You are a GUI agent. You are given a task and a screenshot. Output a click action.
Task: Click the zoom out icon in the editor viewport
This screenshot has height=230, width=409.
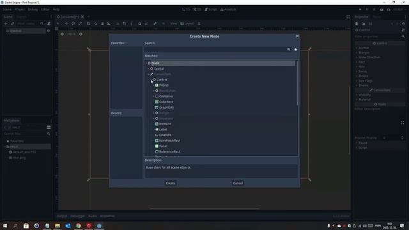(62, 34)
